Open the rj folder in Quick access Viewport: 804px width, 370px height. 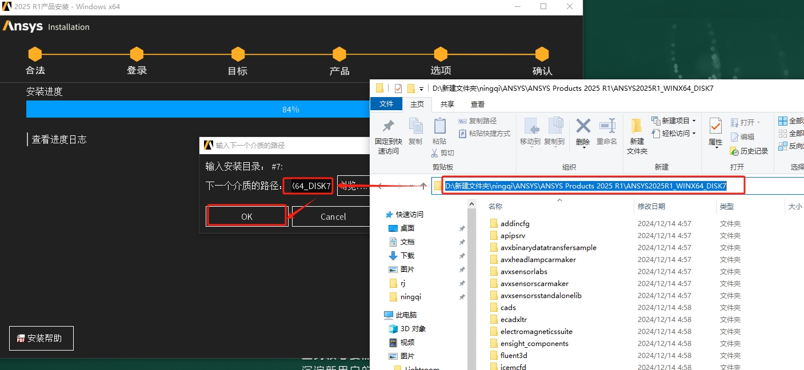[397, 283]
